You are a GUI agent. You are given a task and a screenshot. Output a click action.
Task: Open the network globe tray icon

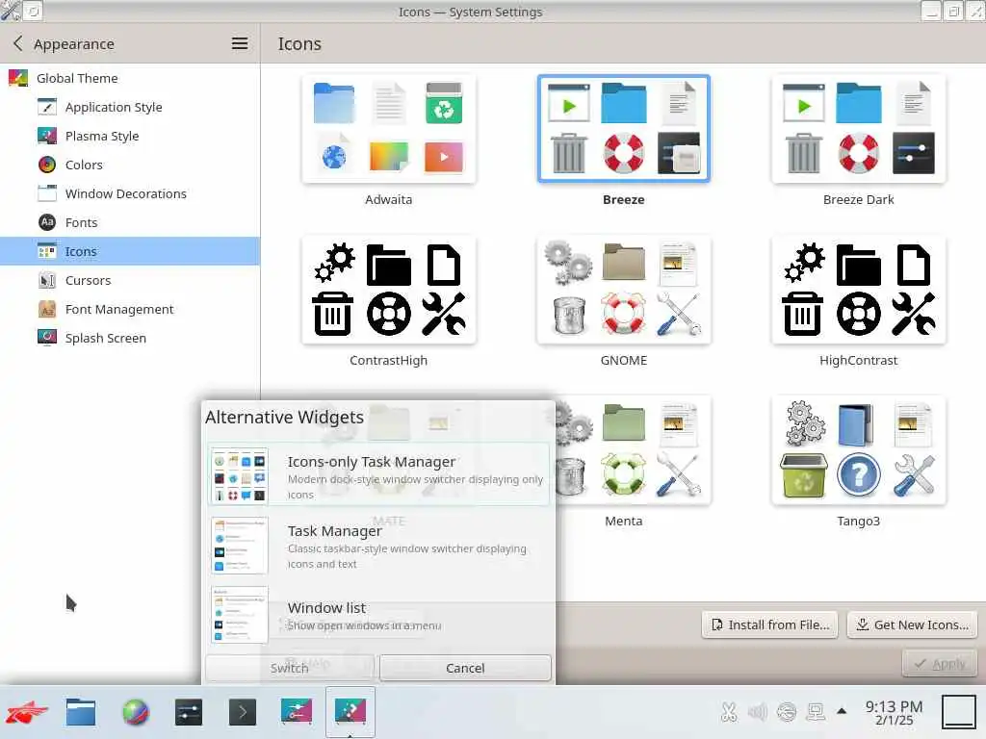pyautogui.click(x=787, y=712)
